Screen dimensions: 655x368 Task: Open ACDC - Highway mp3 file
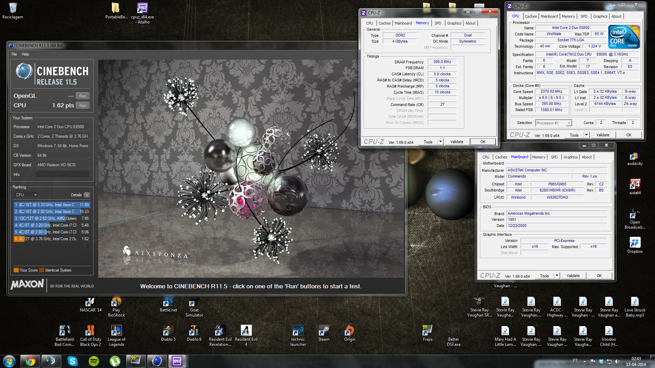pos(557,307)
